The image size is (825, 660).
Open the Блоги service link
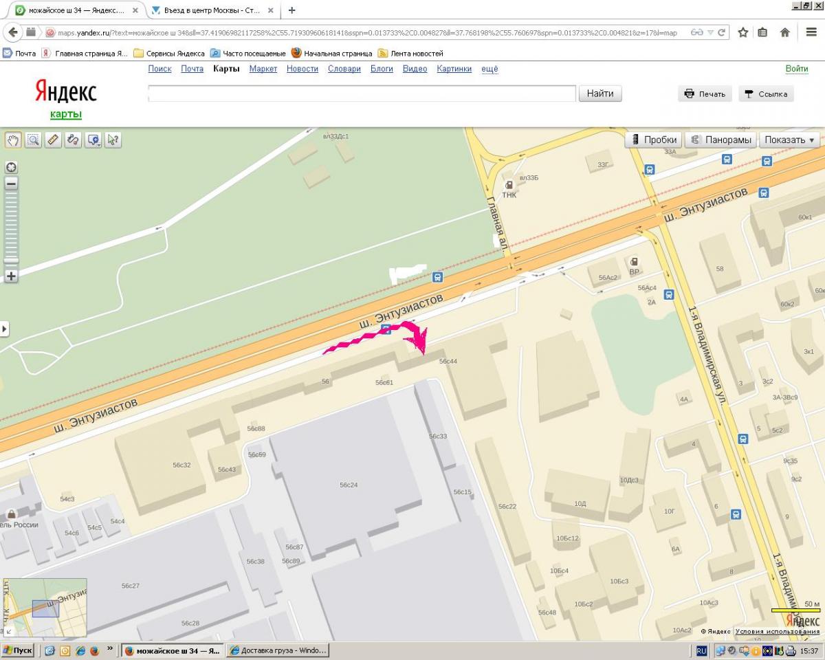click(x=382, y=69)
